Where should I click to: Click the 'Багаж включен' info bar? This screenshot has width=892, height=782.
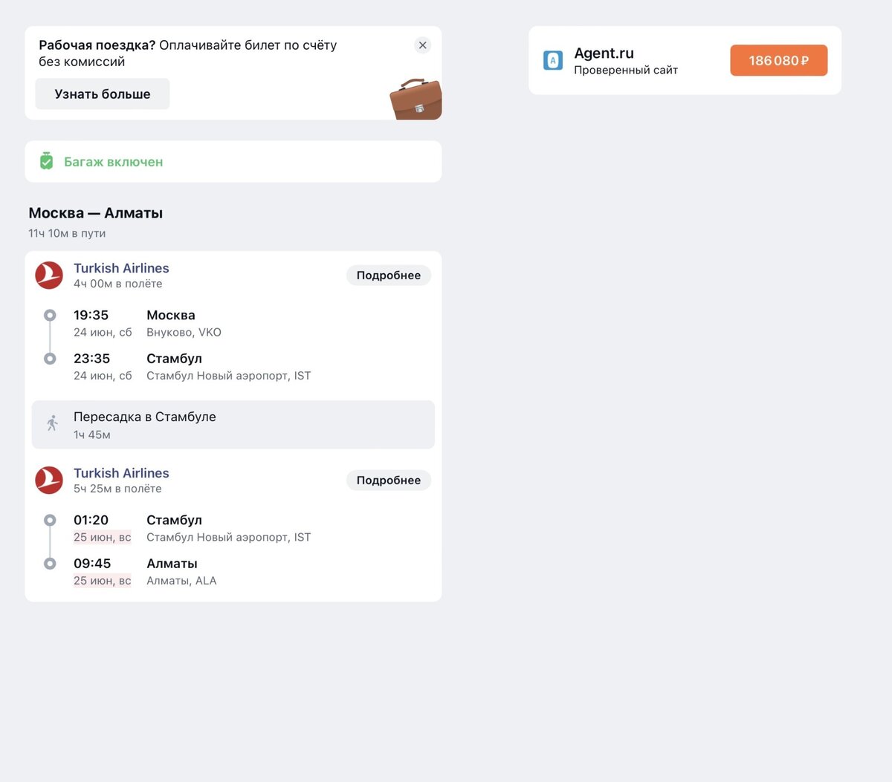pos(233,161)
